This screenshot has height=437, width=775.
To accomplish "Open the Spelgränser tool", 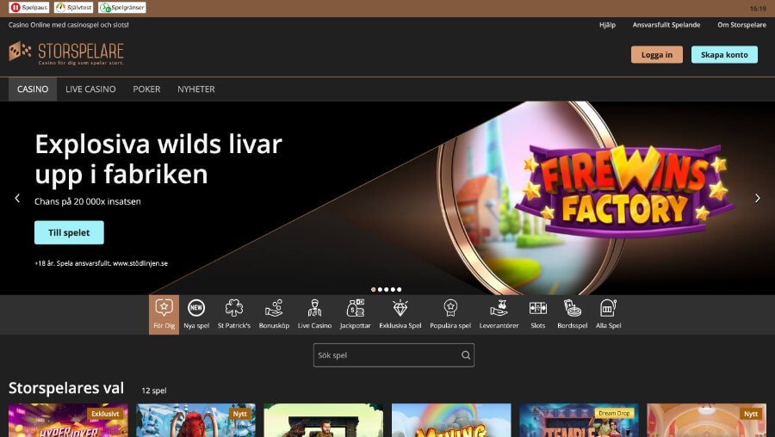I will pos(122,8).
